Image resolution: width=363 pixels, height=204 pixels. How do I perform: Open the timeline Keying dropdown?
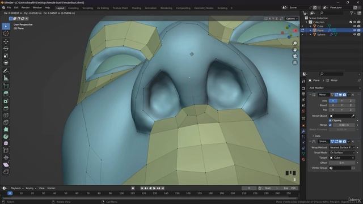pyautogui.click(x=31, y=188)
